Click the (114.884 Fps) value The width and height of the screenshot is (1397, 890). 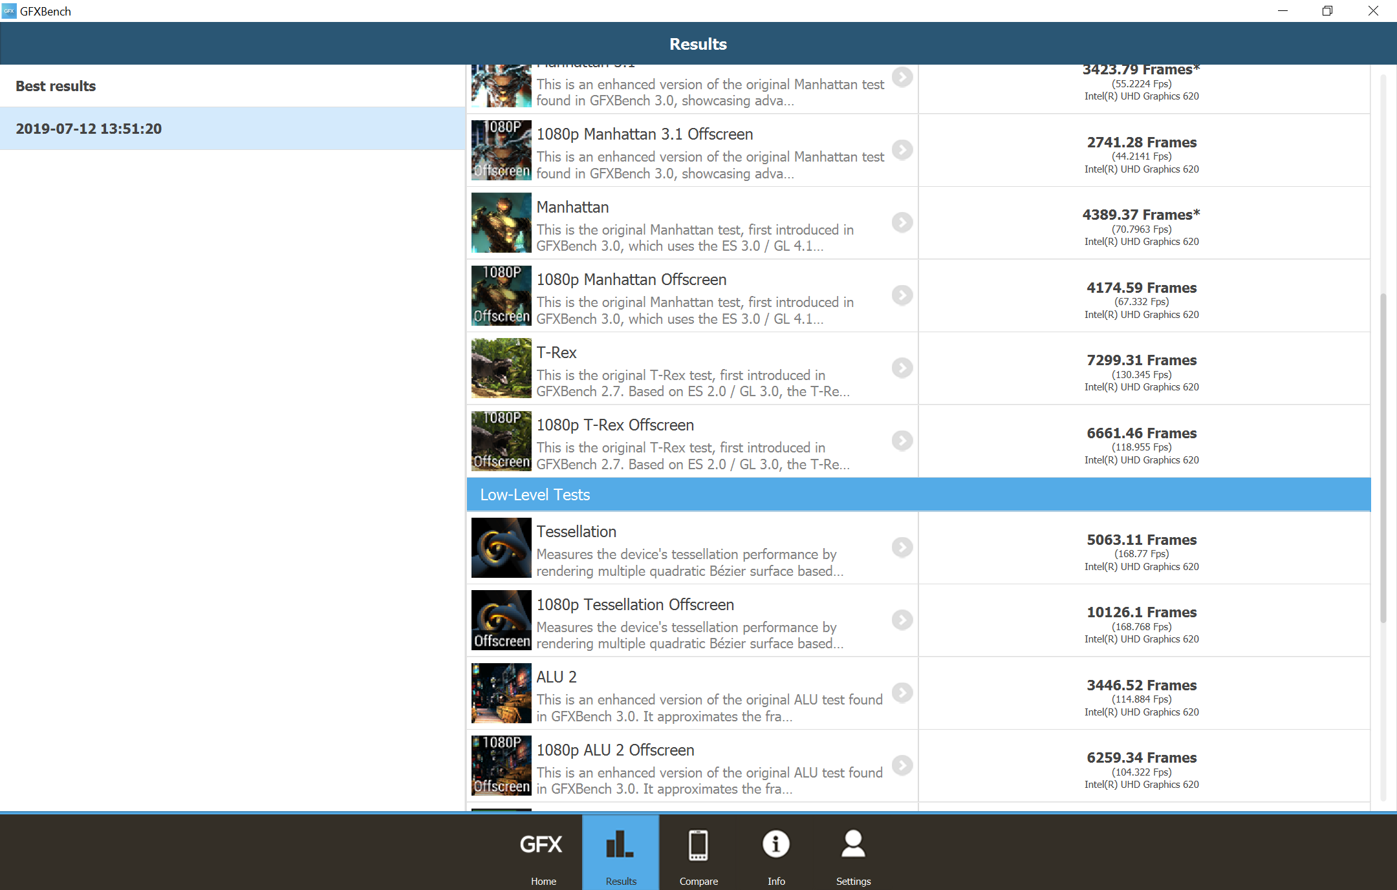[x=1142, y=699]
